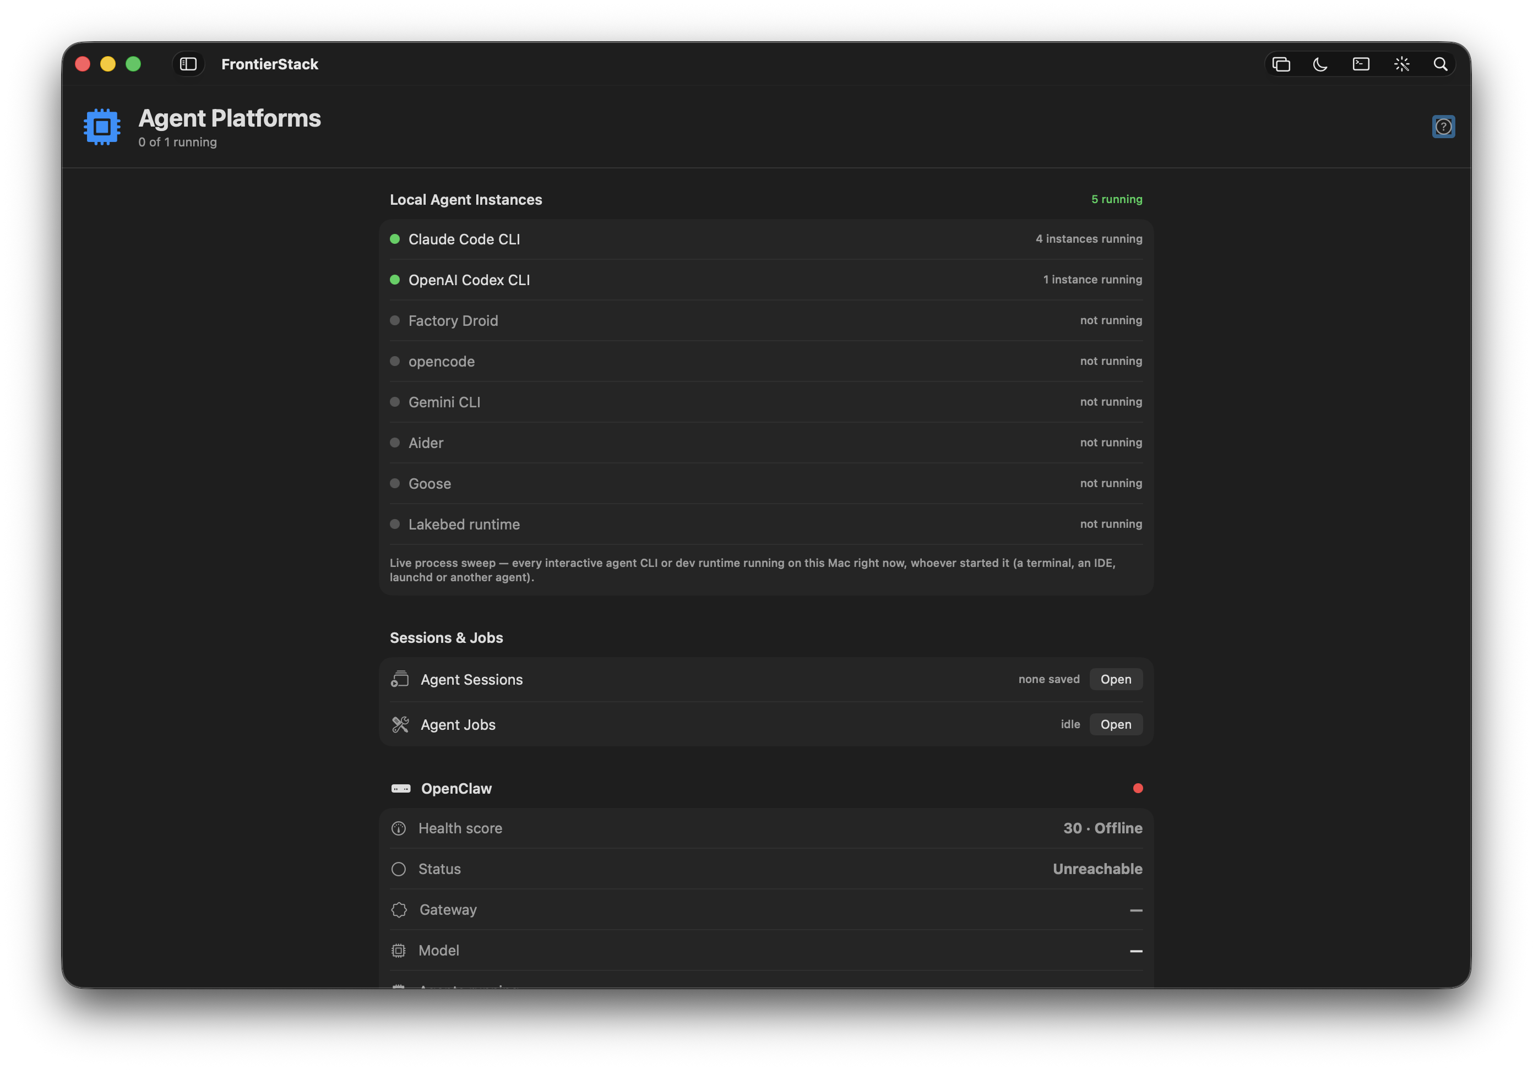Click the Agent Sessions stack icon
Image resolution: width=1533 pixels, height=1070 pixels.
click(399, 679)
